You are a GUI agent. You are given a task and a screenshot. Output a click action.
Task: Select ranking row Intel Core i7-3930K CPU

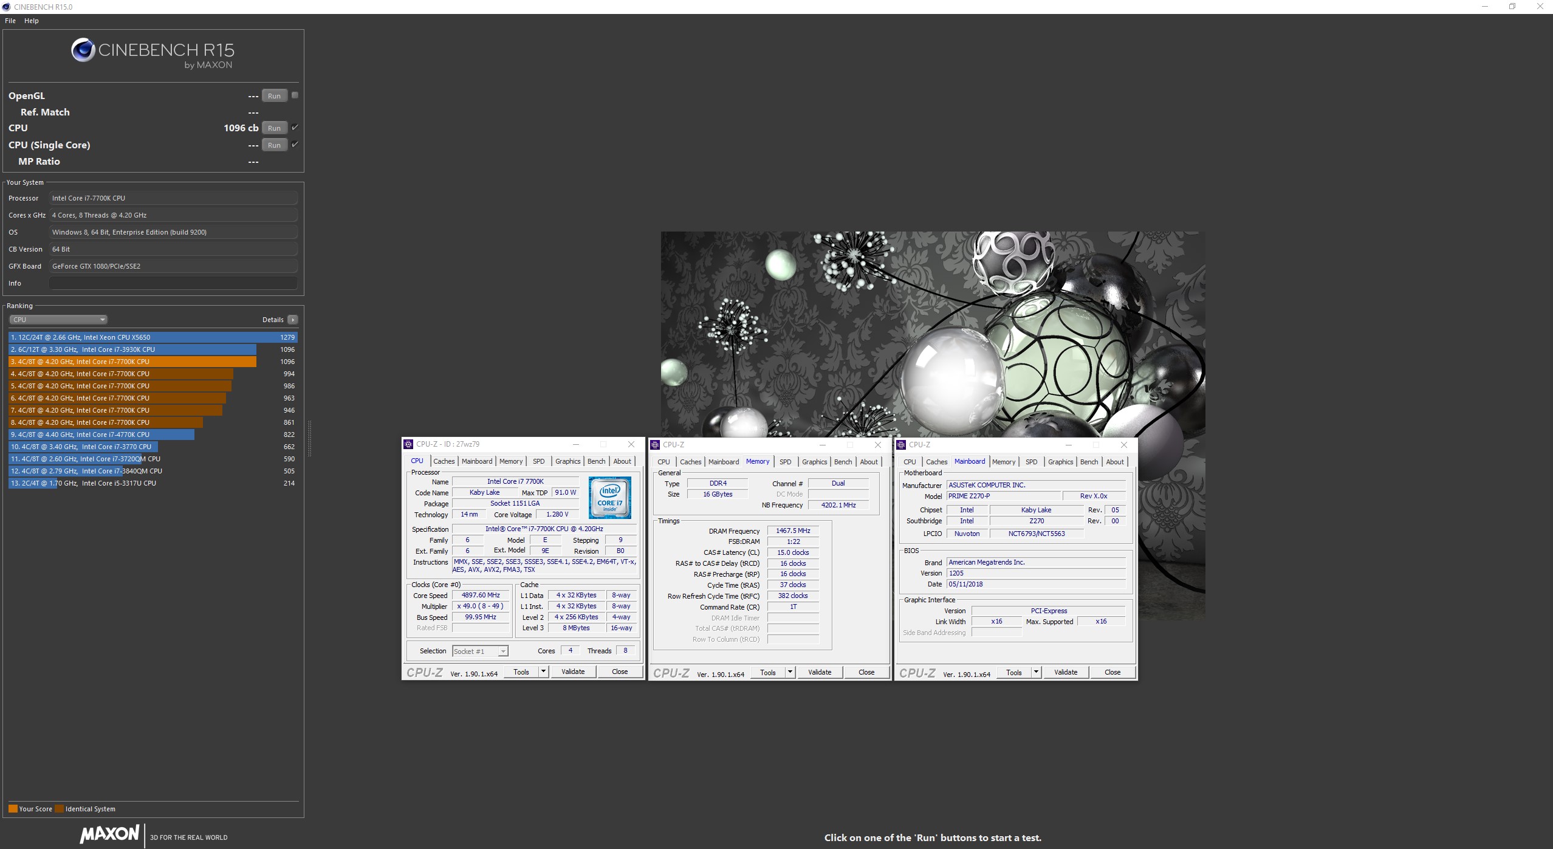pyautogui.click(x=153, y=349)
